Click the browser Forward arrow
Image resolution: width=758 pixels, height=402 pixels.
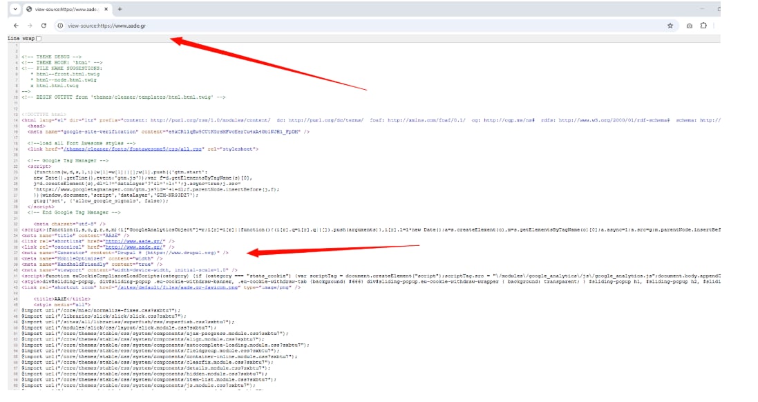29,26
